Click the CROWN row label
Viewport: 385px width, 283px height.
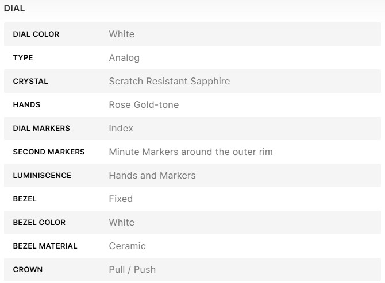pos(28,270)
